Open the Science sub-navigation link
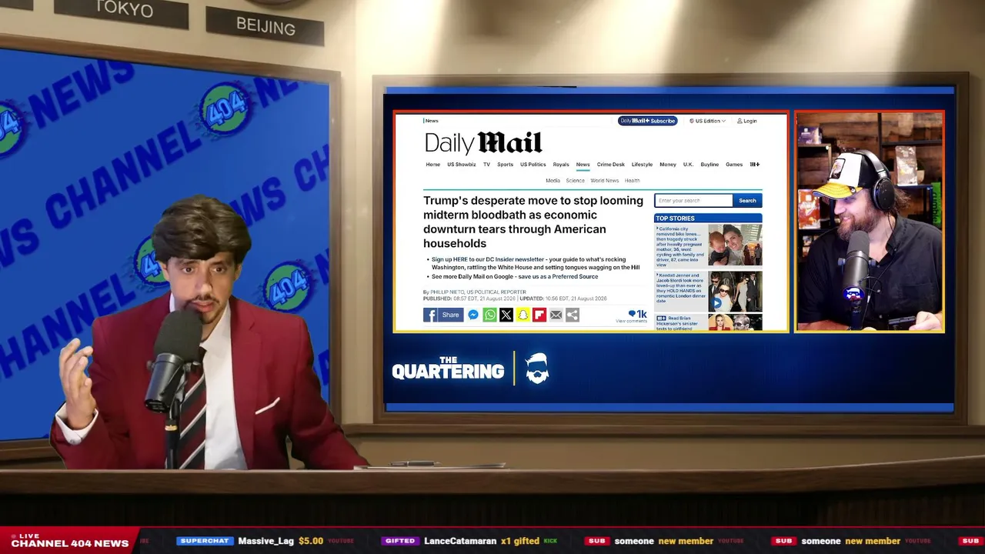Screen dimensions: 985x554 576,181
